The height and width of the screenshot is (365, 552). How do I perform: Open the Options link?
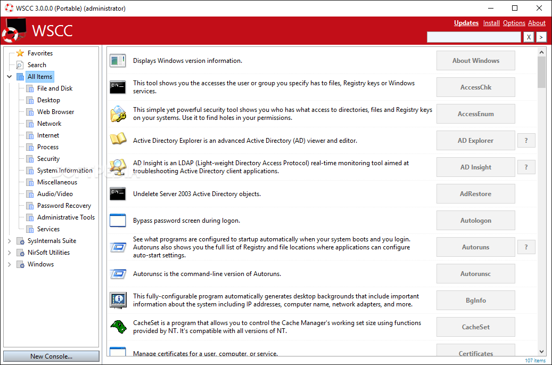[514, 23]
